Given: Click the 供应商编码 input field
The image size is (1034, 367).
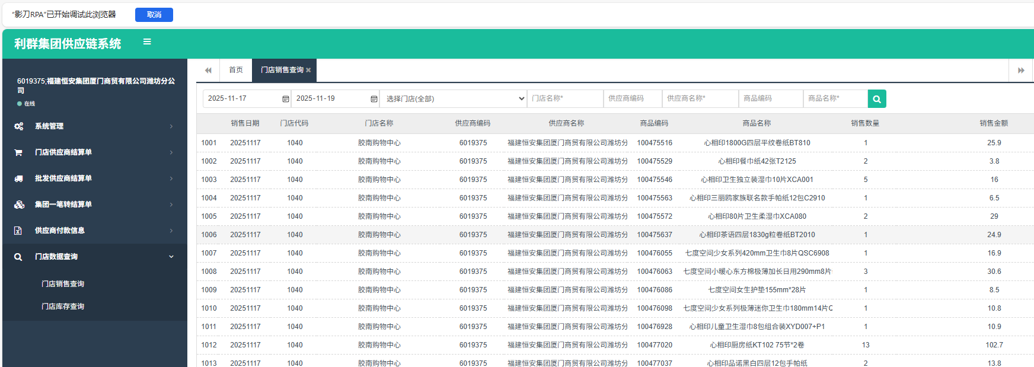Looking at the screenshot, I should [633, 99].
